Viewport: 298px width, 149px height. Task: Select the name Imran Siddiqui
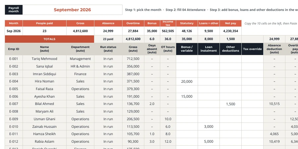(44, 74)
